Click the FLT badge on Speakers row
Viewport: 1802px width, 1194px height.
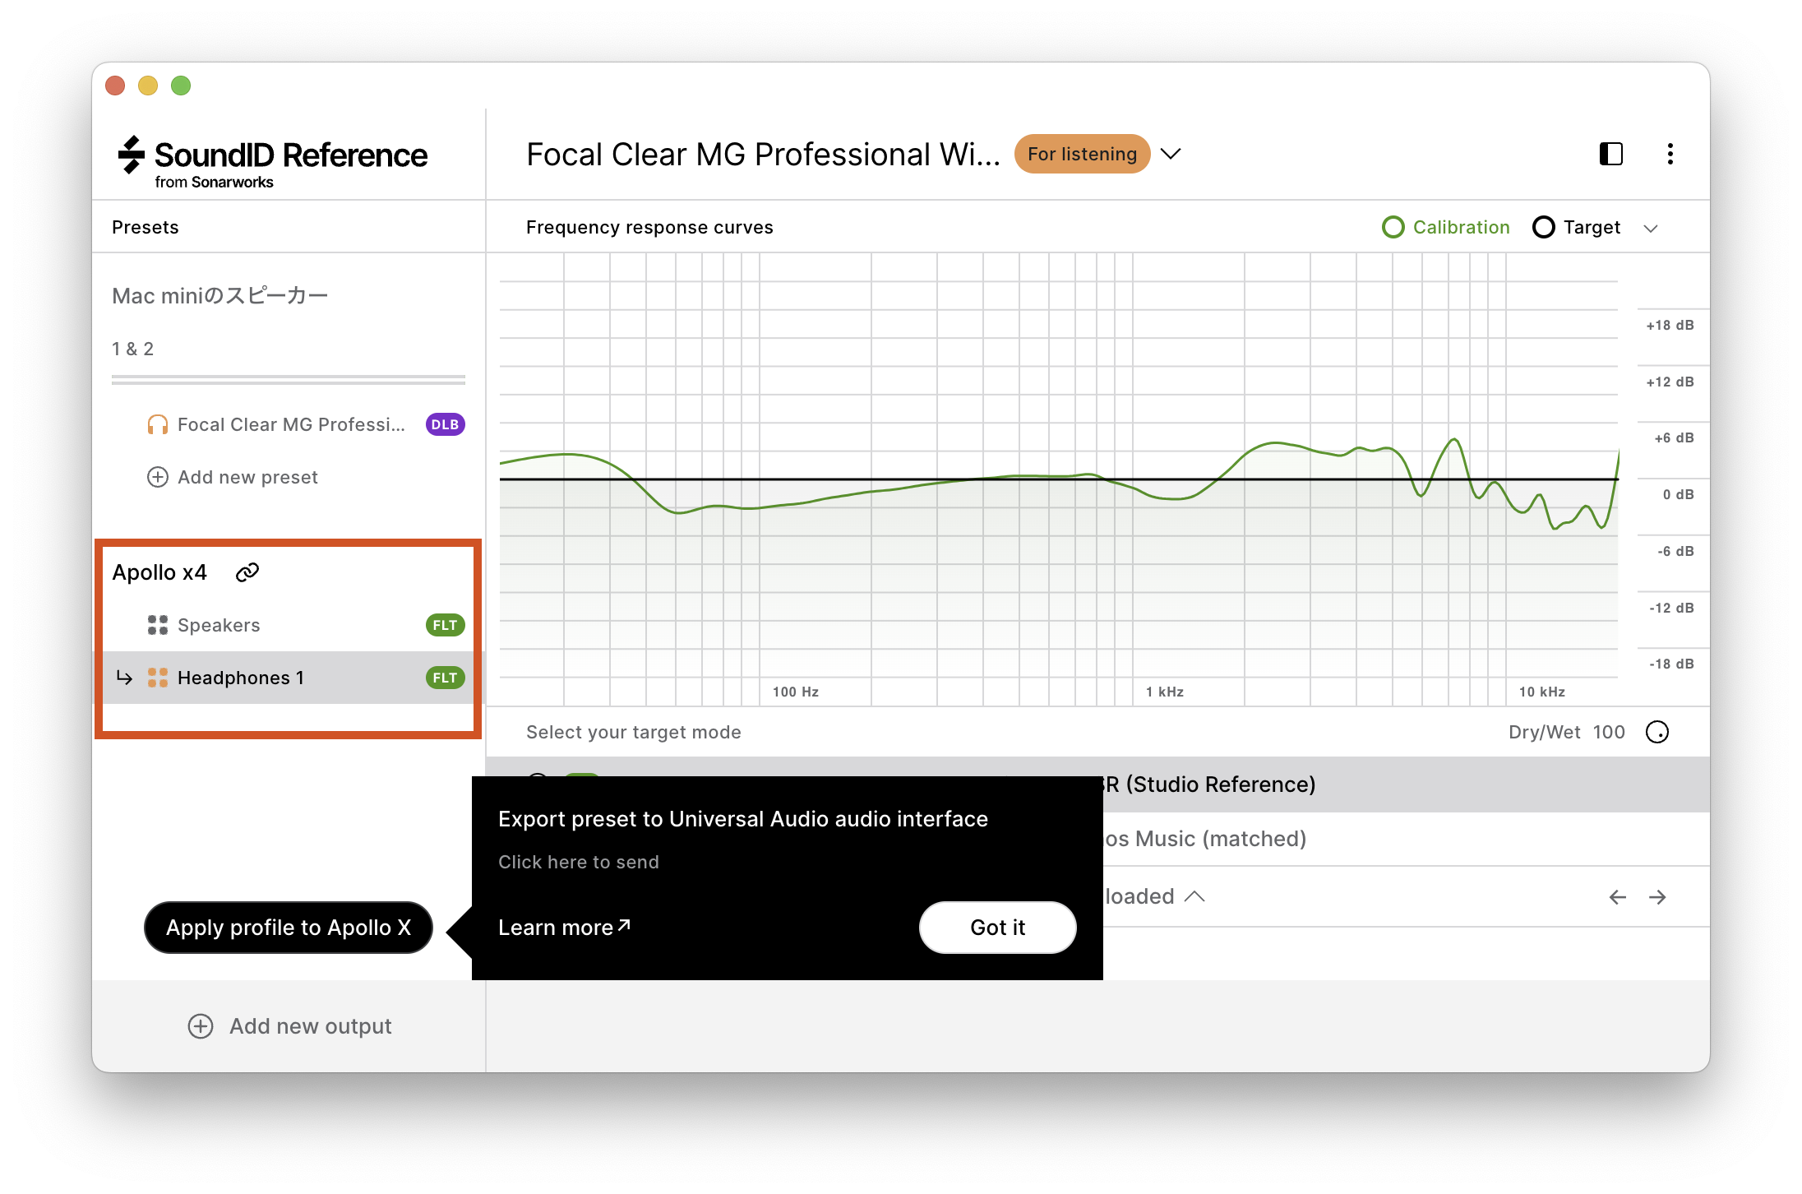tap(445, 625)
